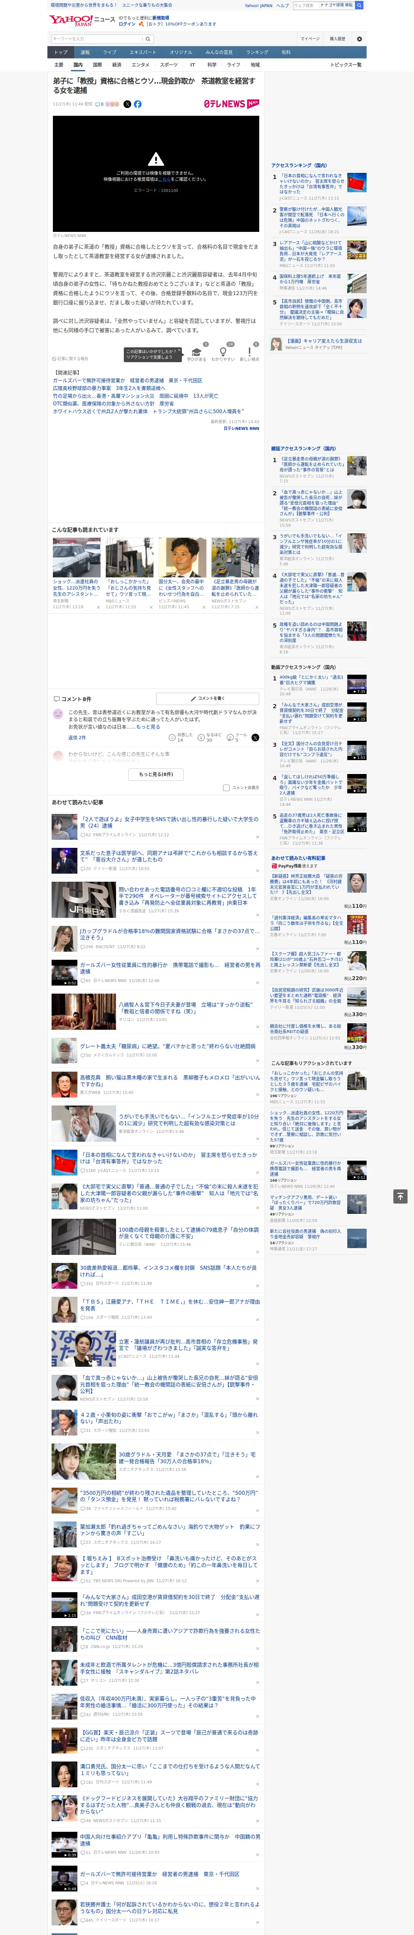The width and height of the screenshot is (414, 1935).
Task: Select the 国際 category tab
Action: click(x=97, y=64)
